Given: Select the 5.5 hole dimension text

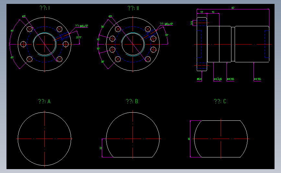Looking at the screenshot, I should 192,23.
